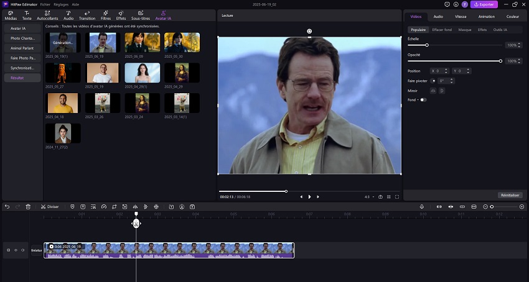Viewport: 529px width, 282px height.
Task: Open the Aide menu
Action: click(75, 4)
